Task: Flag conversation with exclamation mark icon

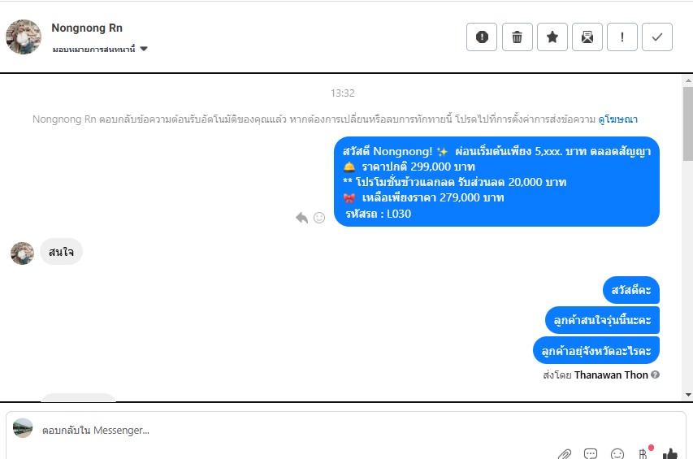Action: tap(622, 37)
